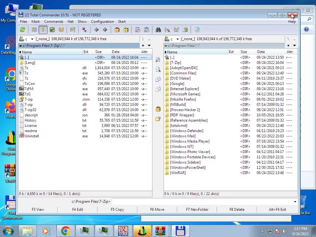Screen dimensions: 316x237
Task: Open the FTP connect icon
Action: (x=138, y=30)
